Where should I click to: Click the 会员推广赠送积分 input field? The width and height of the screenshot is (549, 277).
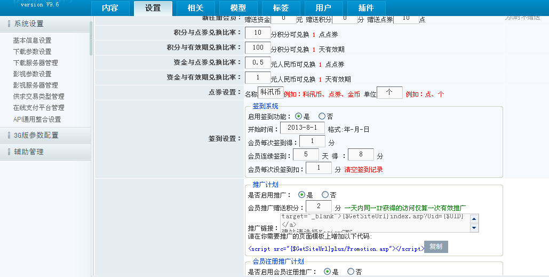(319, 207)
